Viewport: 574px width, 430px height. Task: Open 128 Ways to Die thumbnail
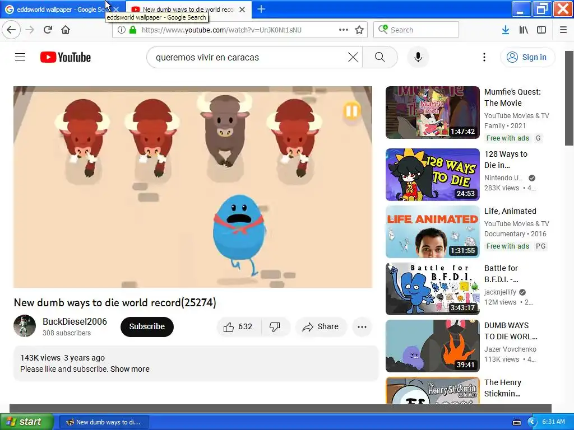point(432,175)
